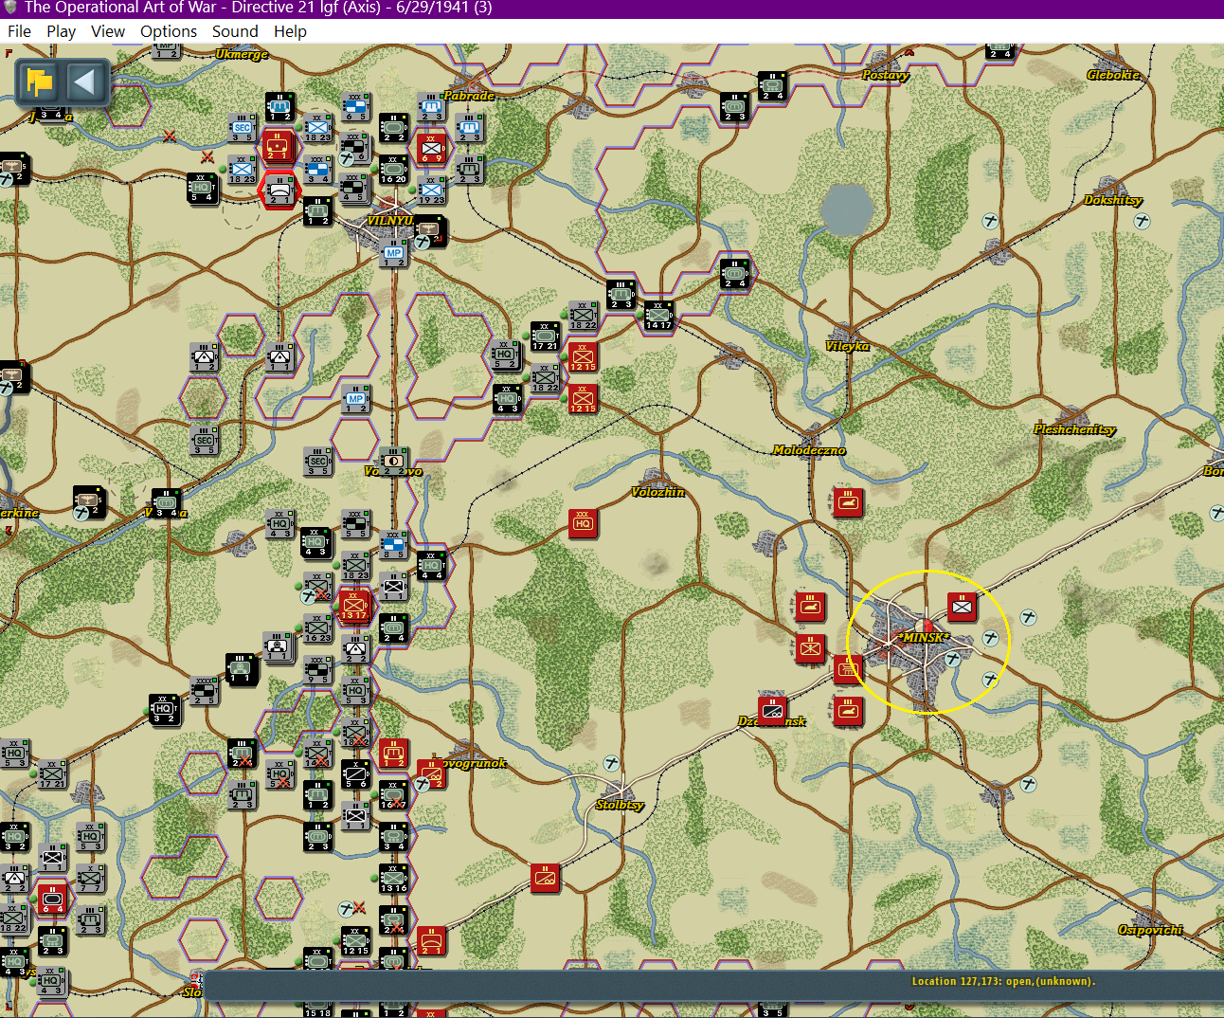This screenshot has height=1018, width=1224.
Task: Click the Pleshchenitsy town label
Action: [1074, 429]
